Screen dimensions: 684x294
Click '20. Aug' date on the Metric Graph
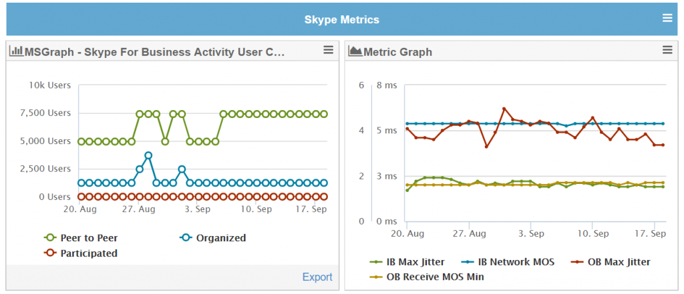[409, 234]
